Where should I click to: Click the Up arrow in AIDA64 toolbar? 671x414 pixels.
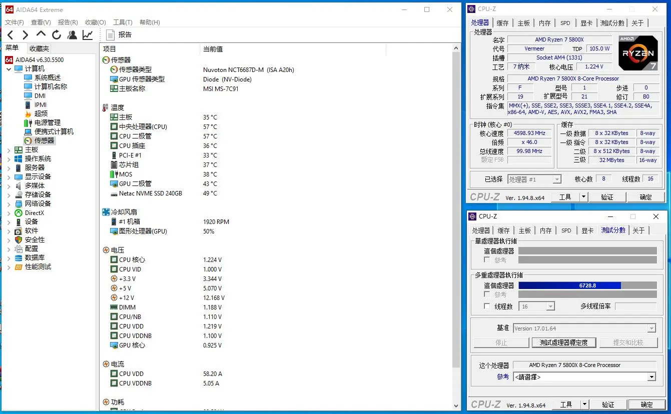(x=41, y=34)
